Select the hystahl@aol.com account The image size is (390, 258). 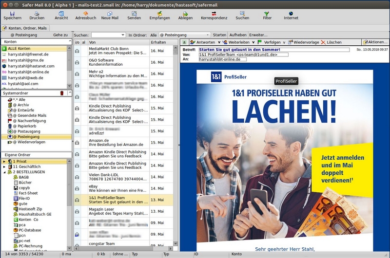[34, 84]
